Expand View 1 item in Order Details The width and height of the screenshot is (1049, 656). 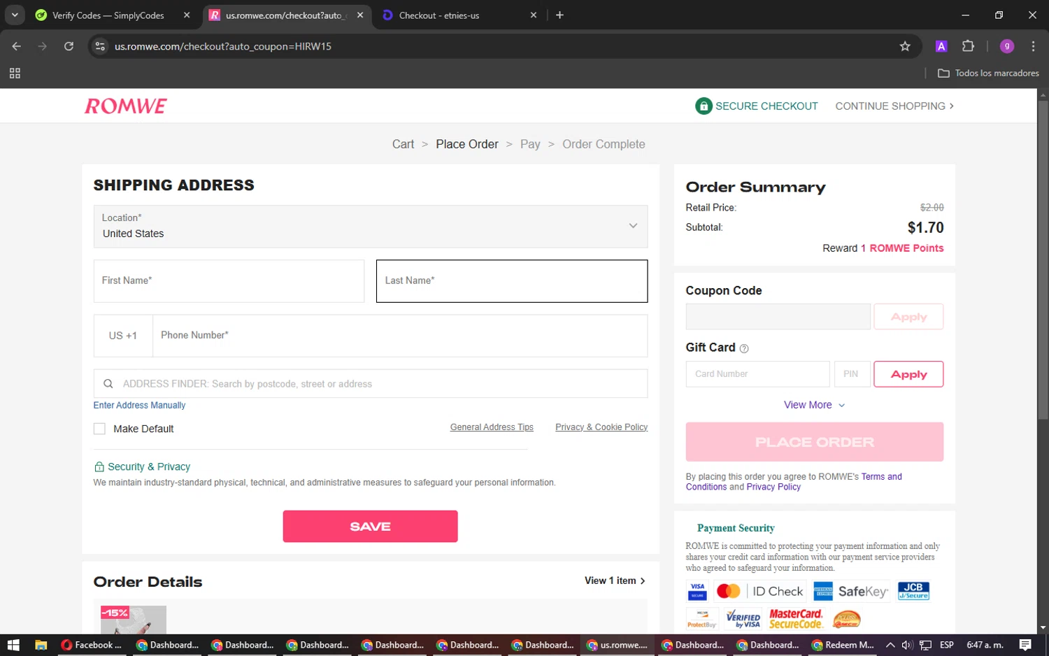pyautogui.click(x=615, y=581)
